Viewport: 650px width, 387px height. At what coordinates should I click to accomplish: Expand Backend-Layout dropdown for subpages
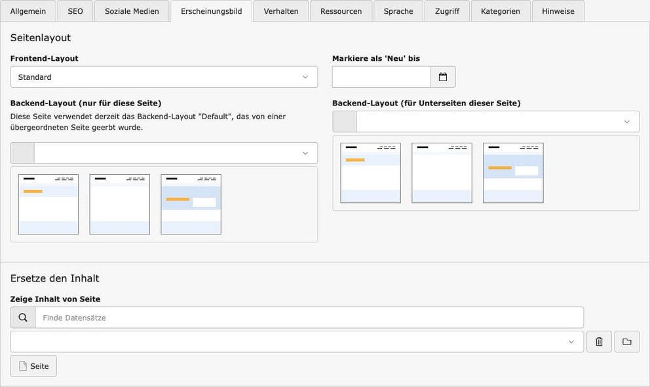coord(497,122)
